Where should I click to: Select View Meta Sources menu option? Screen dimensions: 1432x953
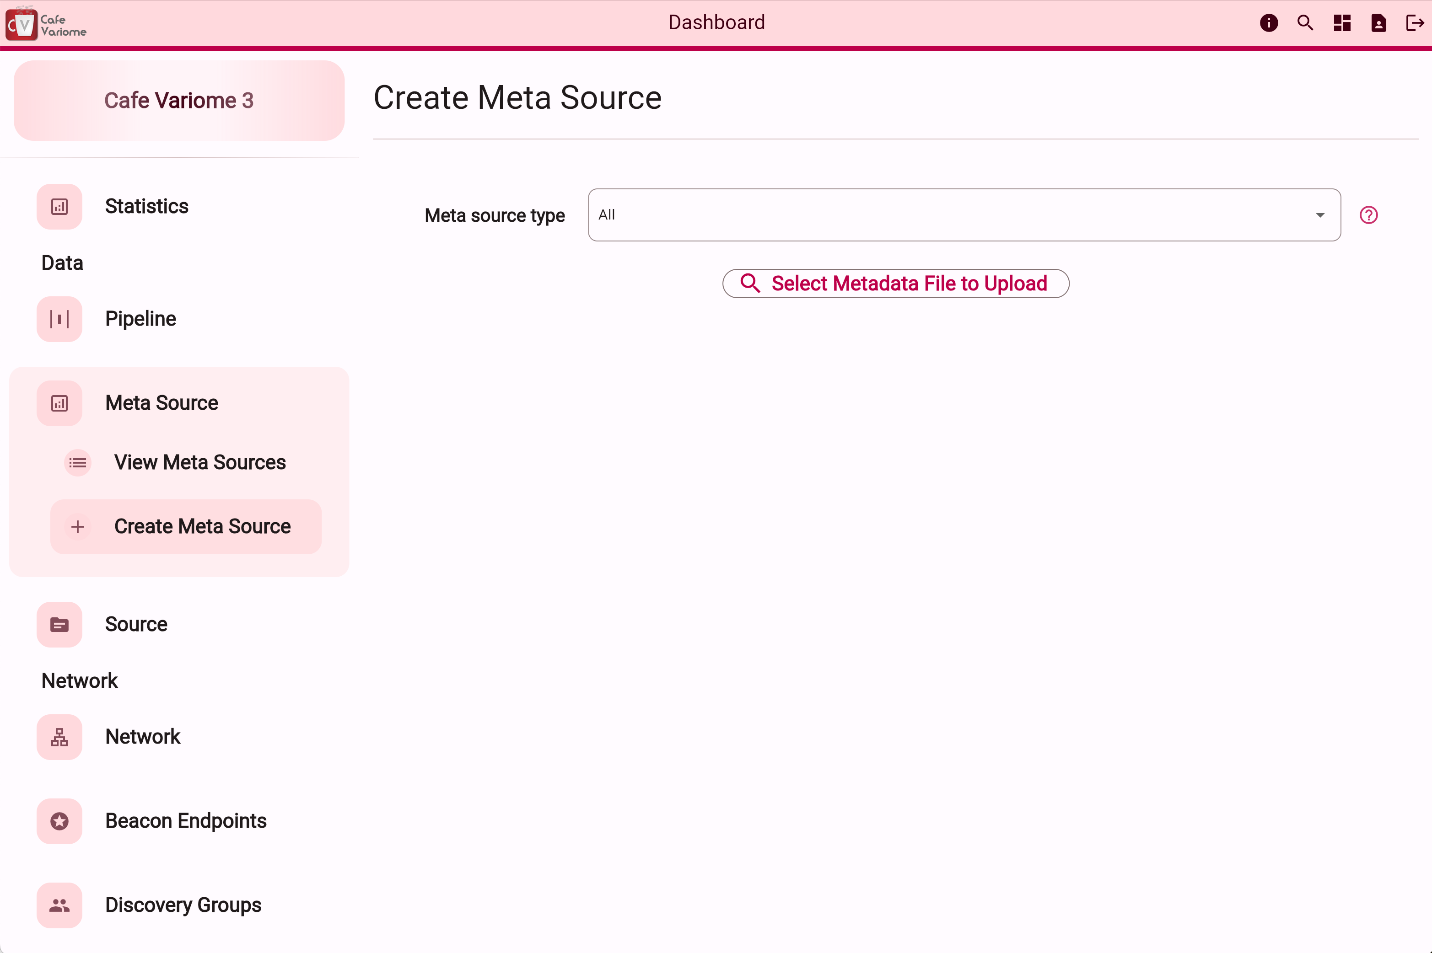[x=200, y=461]
